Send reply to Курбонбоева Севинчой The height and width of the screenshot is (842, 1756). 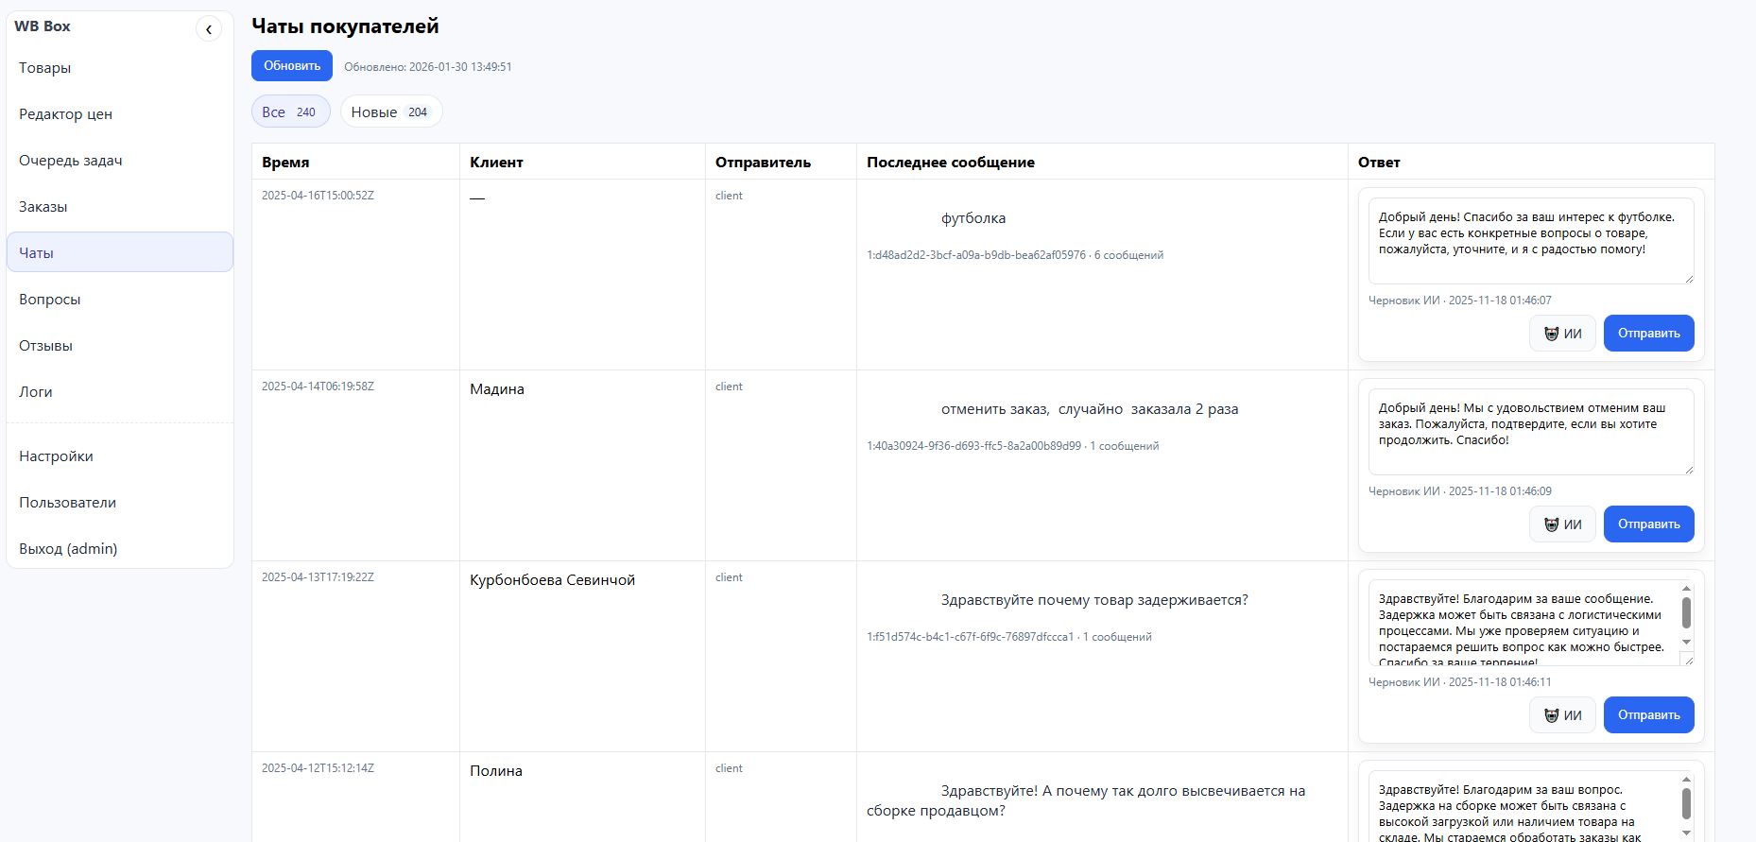[1648, 715]
